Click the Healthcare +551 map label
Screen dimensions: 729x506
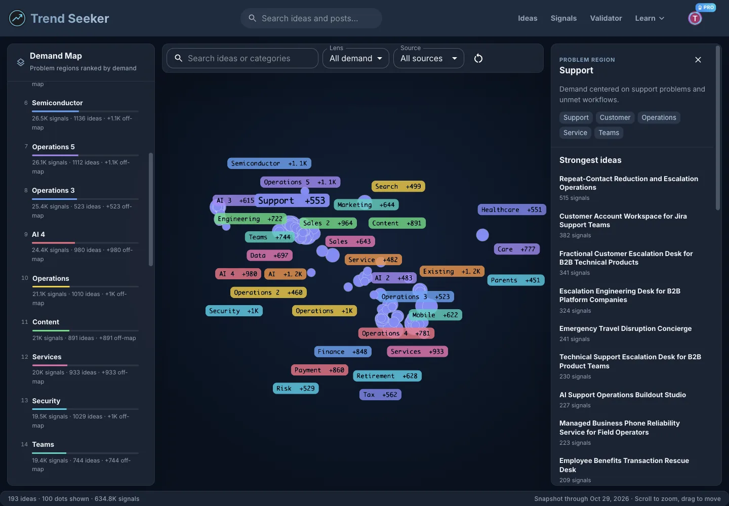pyautogui.click(x=512, y=209)
